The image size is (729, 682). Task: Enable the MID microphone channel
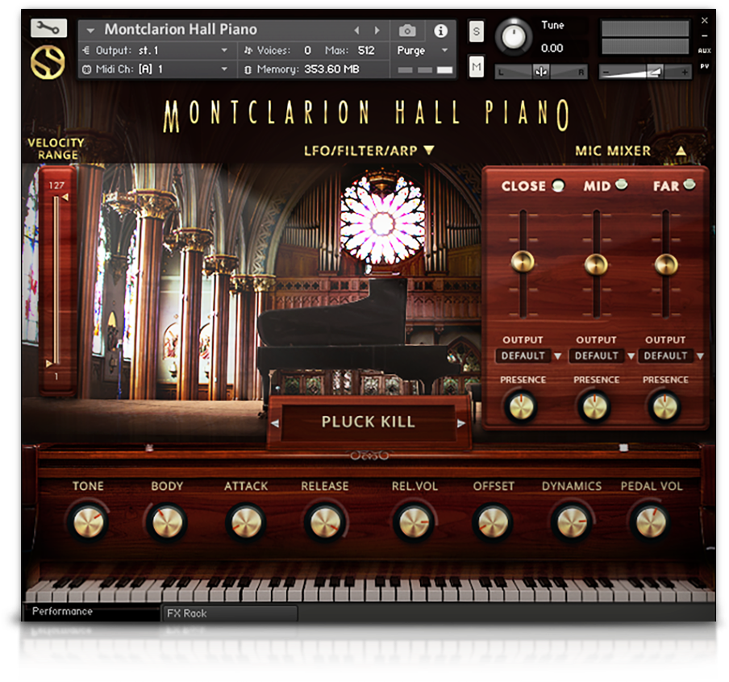pos(620,184)
